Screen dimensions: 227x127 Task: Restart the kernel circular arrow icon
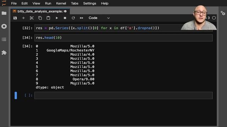[73, 18]
